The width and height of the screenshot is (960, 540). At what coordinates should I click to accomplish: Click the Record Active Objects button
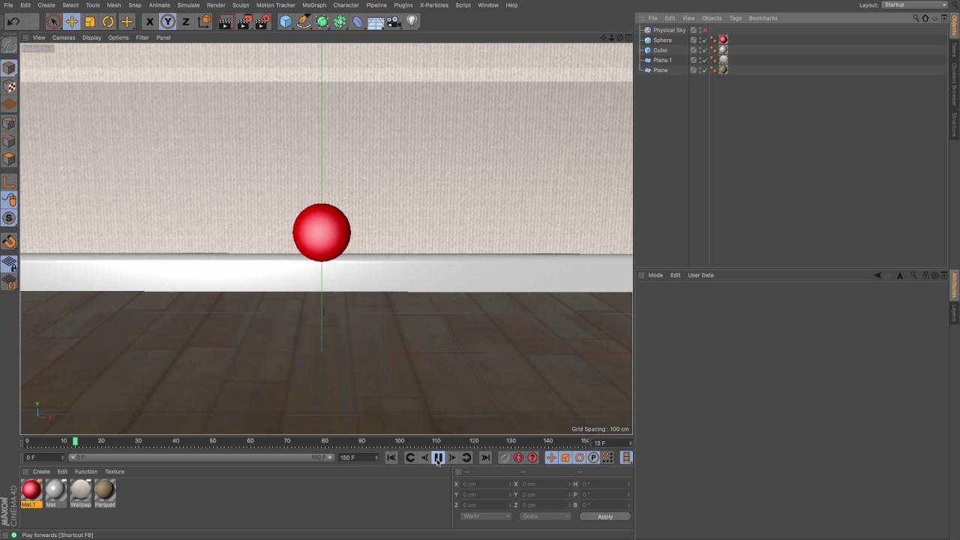[x=504, y=457]
